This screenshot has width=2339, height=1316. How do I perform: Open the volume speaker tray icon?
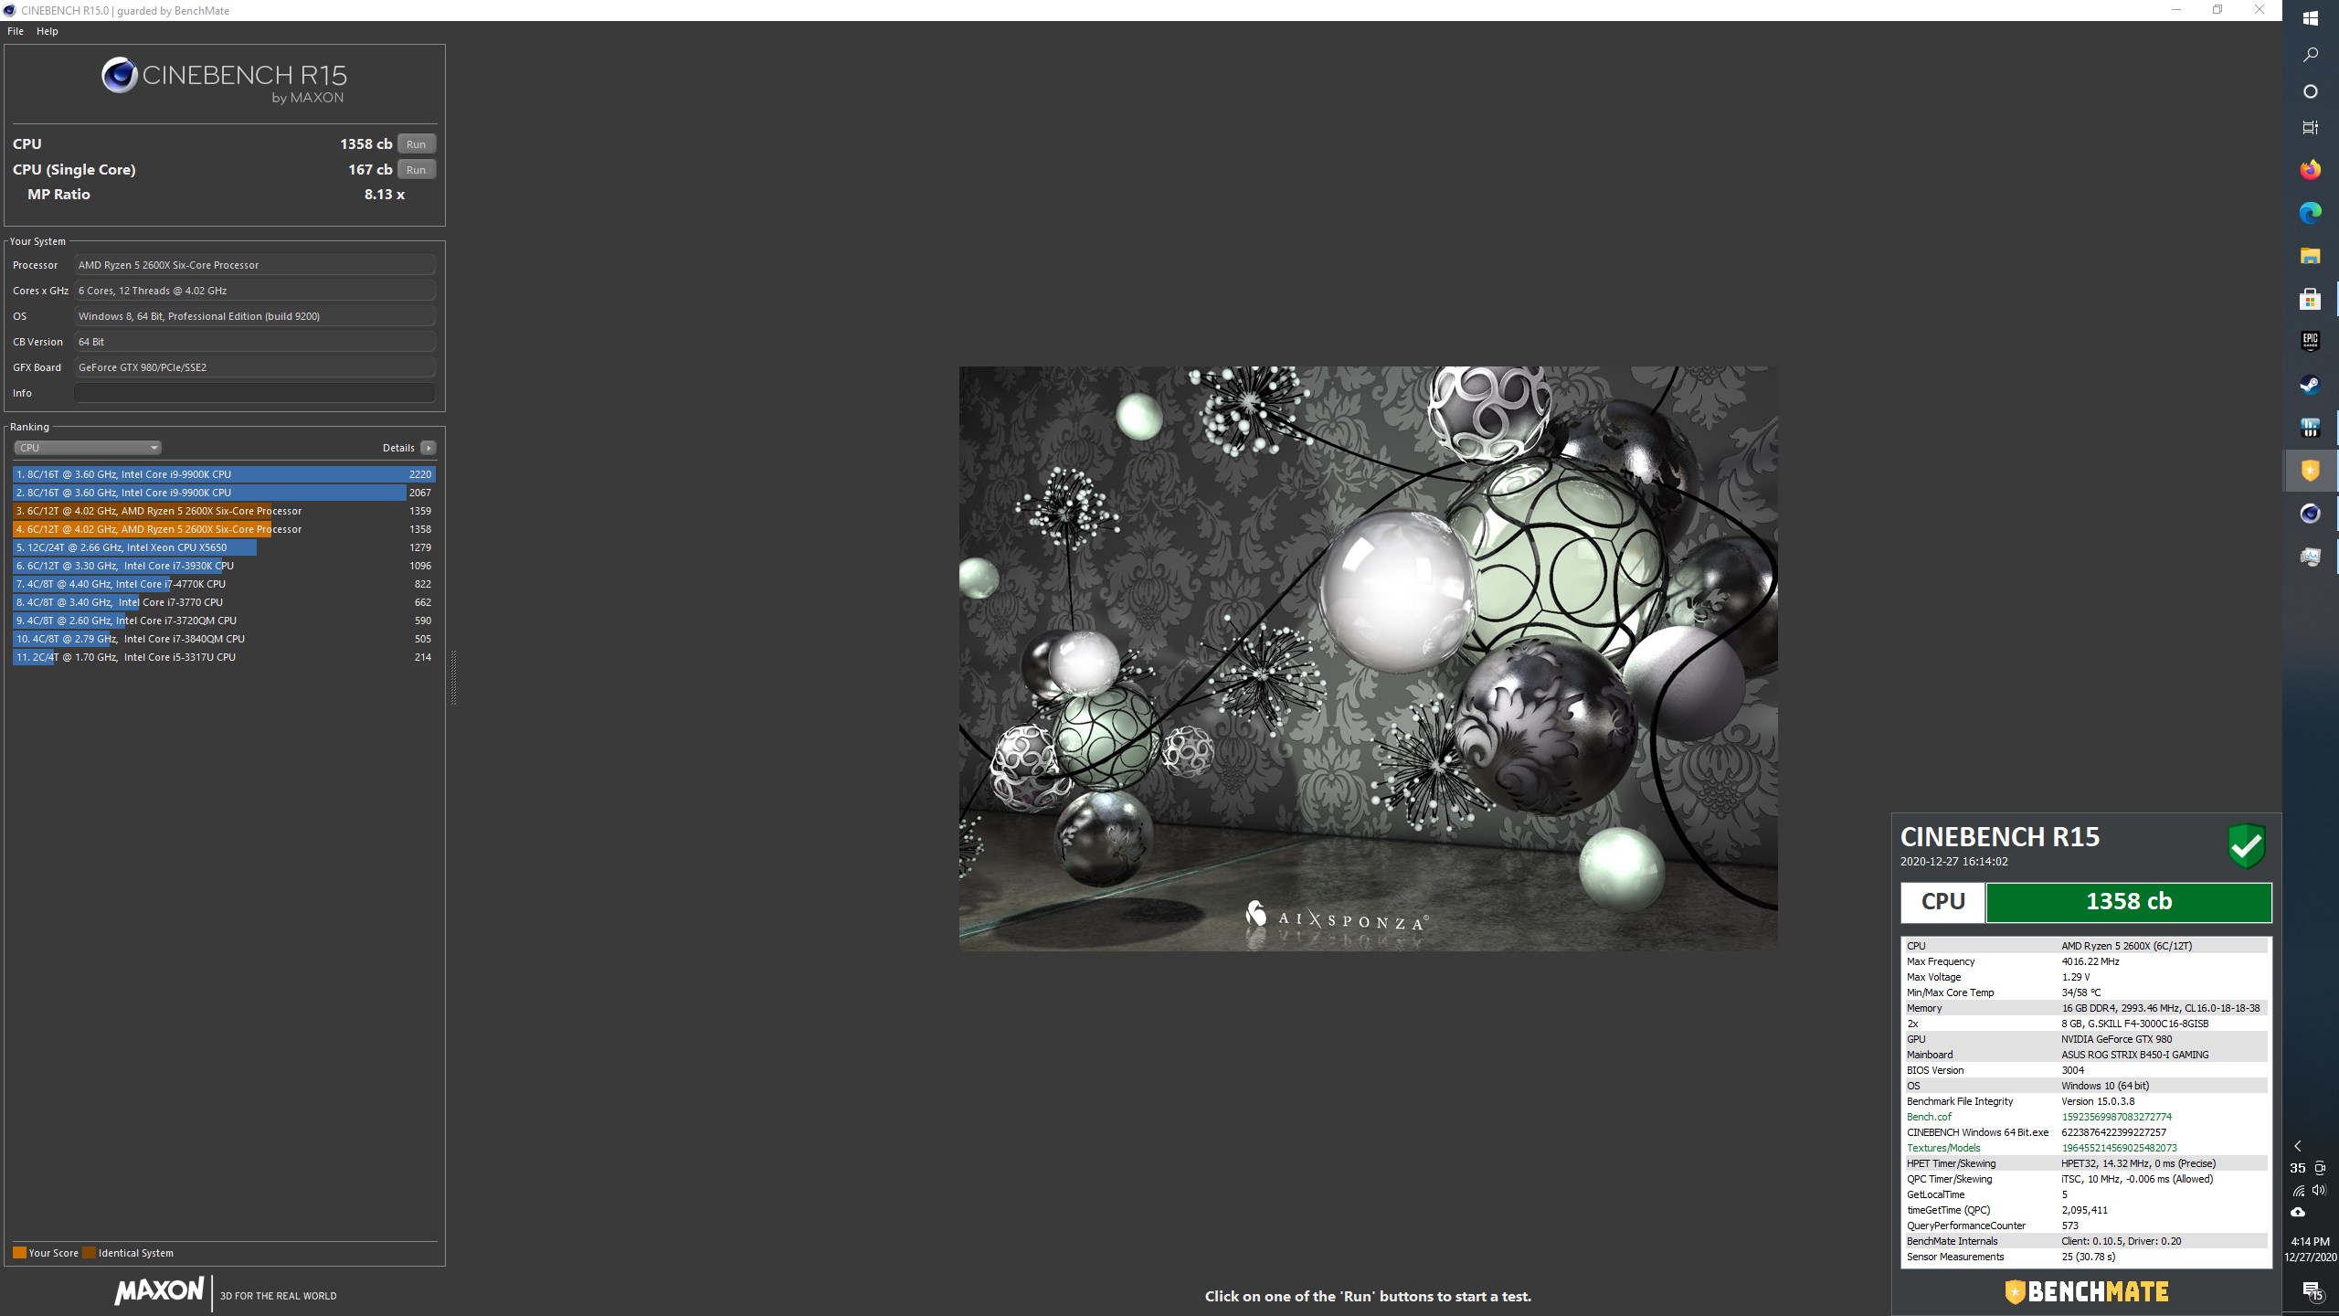pyautogui.click(x=2320, y=1190)
